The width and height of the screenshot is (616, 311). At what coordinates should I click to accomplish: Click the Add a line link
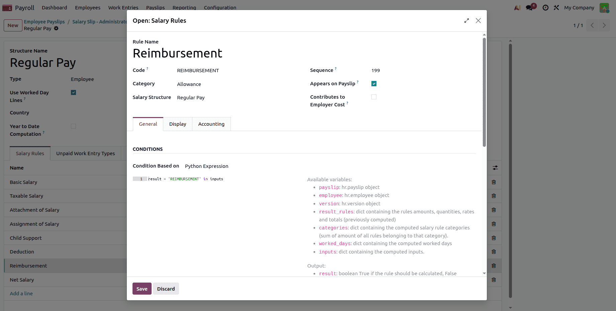tap(21, 294)
